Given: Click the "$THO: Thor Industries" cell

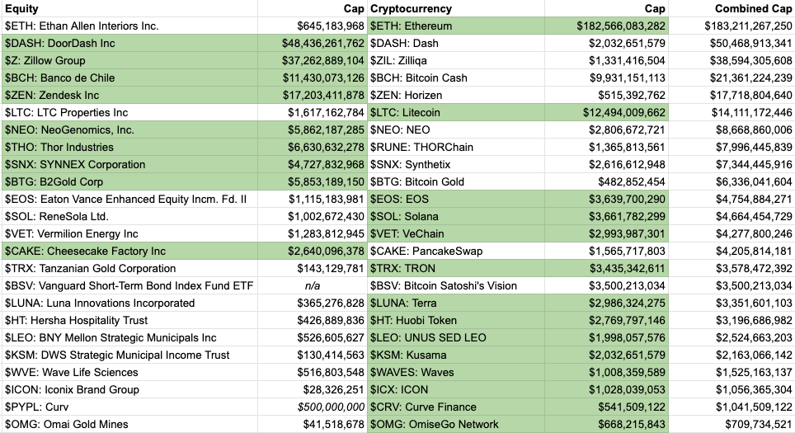Looking at the screenshot, I should click(129, 147).
